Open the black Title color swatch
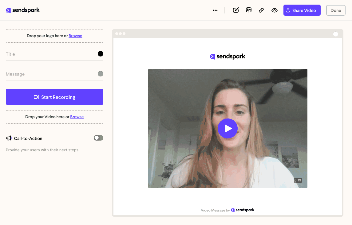The image size is (352, 225). tap(100, 54)
